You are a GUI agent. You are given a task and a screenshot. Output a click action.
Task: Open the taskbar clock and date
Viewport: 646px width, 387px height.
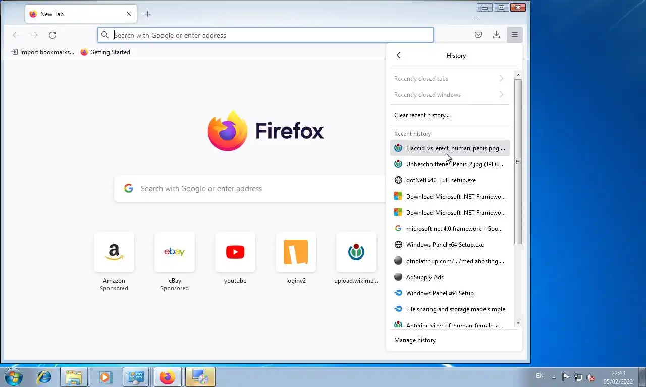618,377
